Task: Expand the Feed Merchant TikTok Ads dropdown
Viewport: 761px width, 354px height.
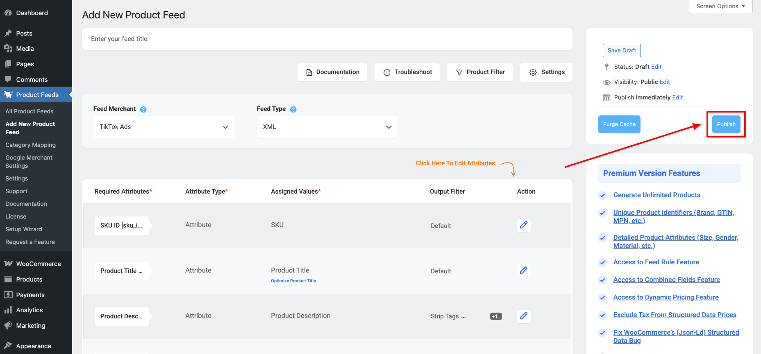Action: click(x=164, y=127)
